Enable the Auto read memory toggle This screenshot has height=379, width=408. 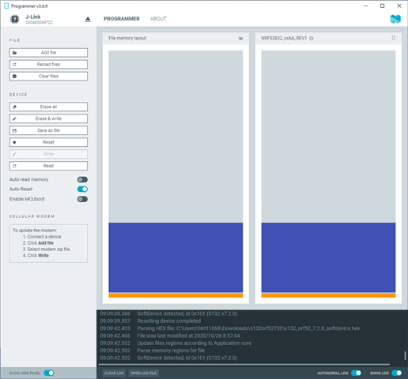[82, 179]
